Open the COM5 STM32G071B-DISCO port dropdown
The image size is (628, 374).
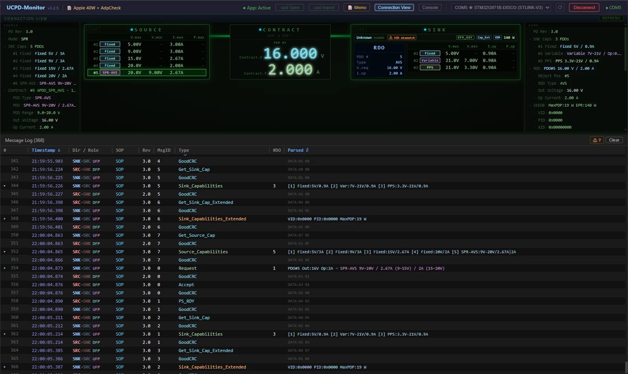click(502, 7)
